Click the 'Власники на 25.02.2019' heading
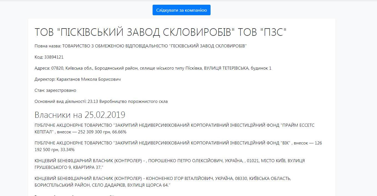The width and height of the screenshot is (377, 196). coord(80,114)
